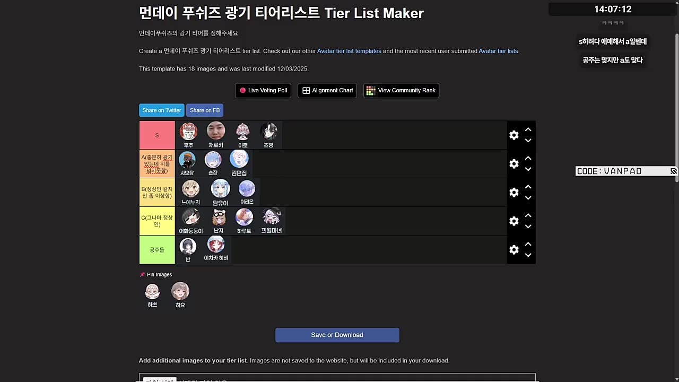Move S tier row down with arrow
679x382 pixels.
coord(528,141)
